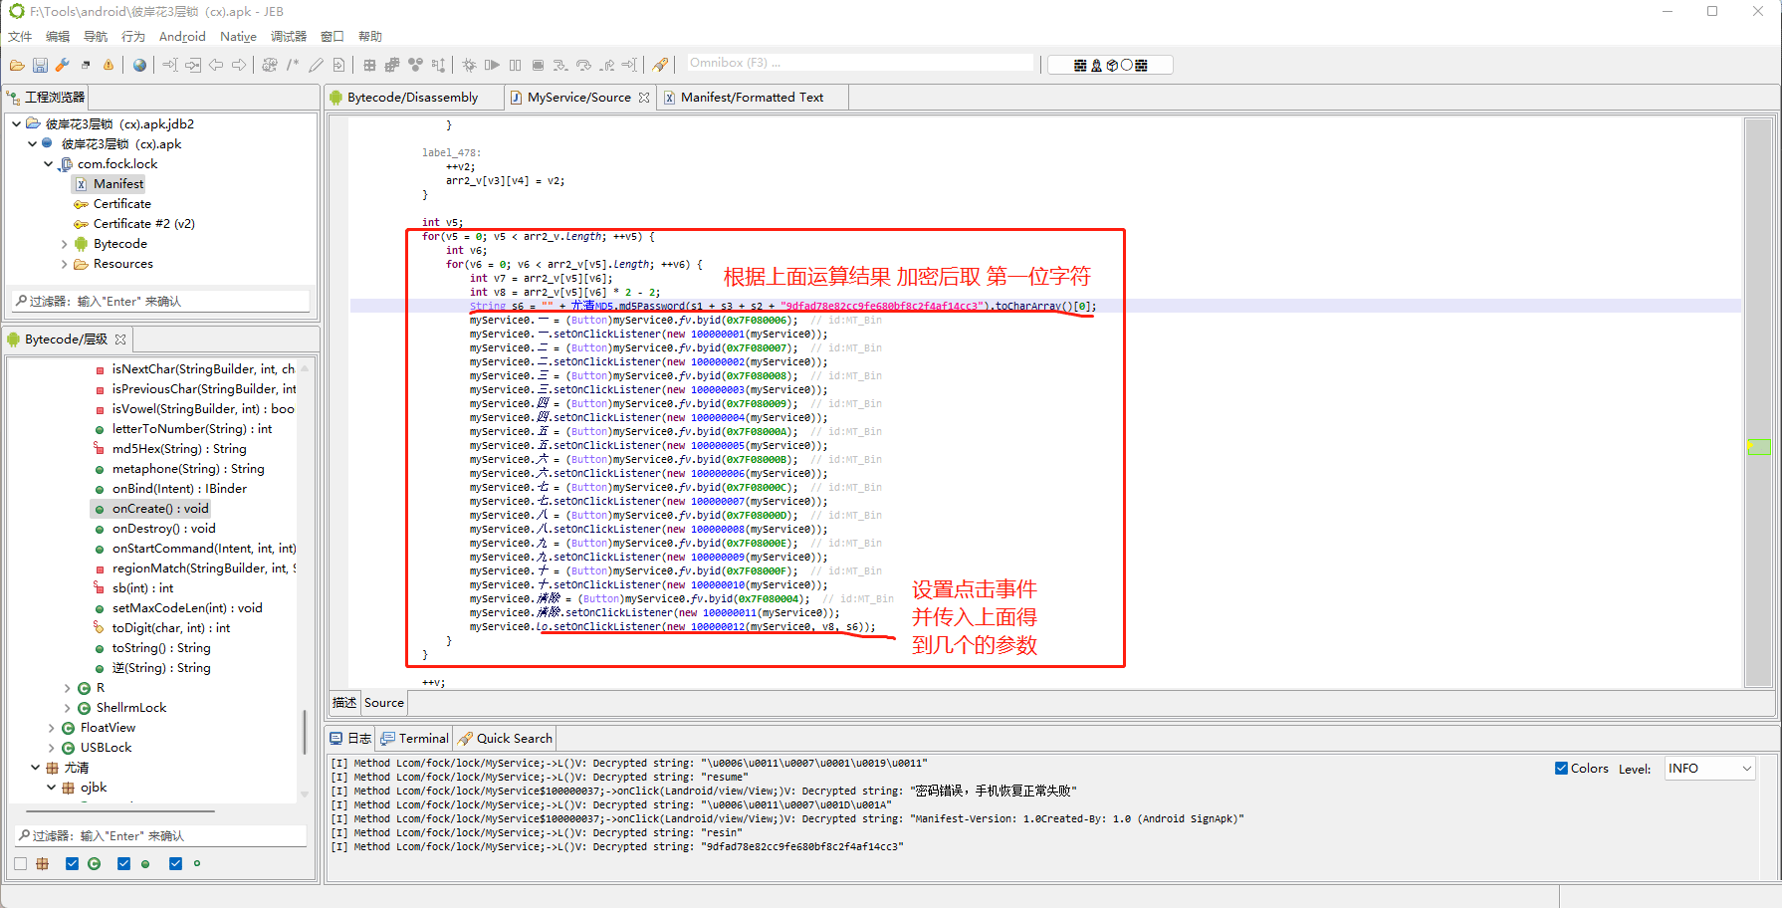Expand the Bytecode node in project tree
1782x908 pixels.
[65, 244]
